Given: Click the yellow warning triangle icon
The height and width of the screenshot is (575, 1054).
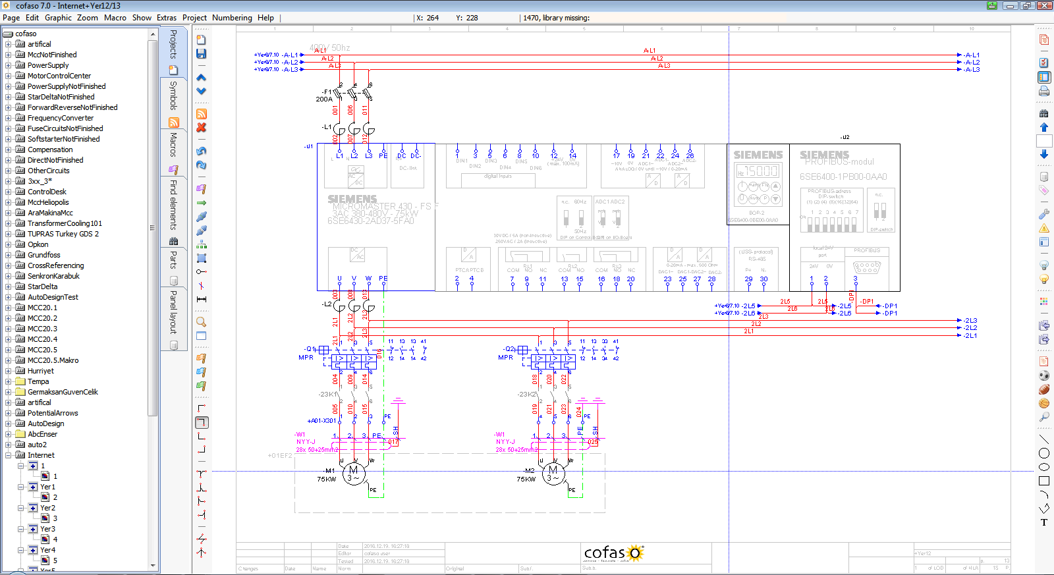Looking at the screenshot, I should 1044,228.
